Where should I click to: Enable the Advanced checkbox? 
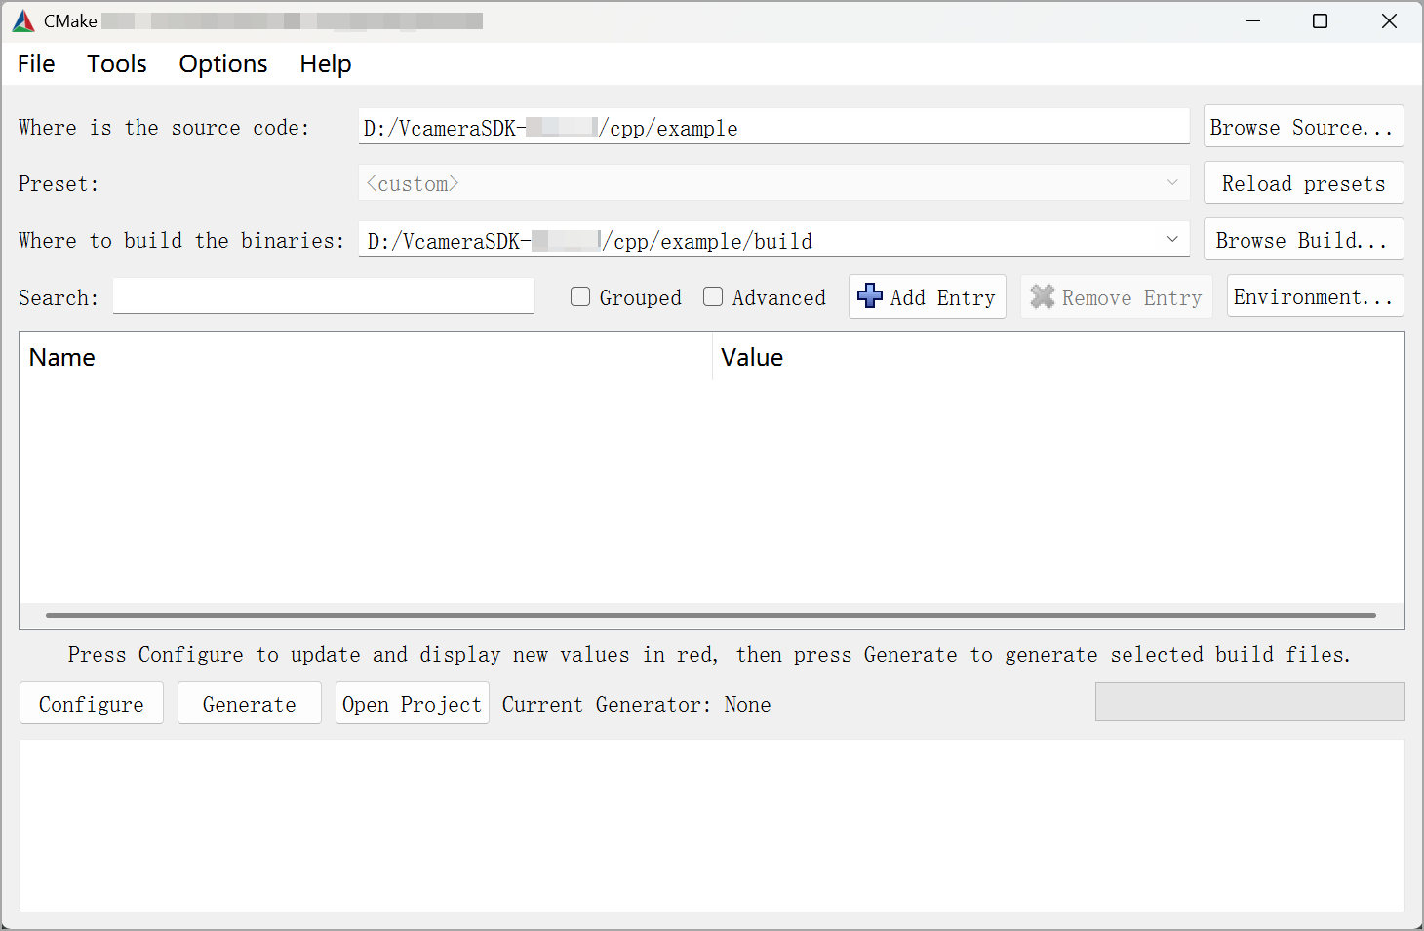(713, 296)
